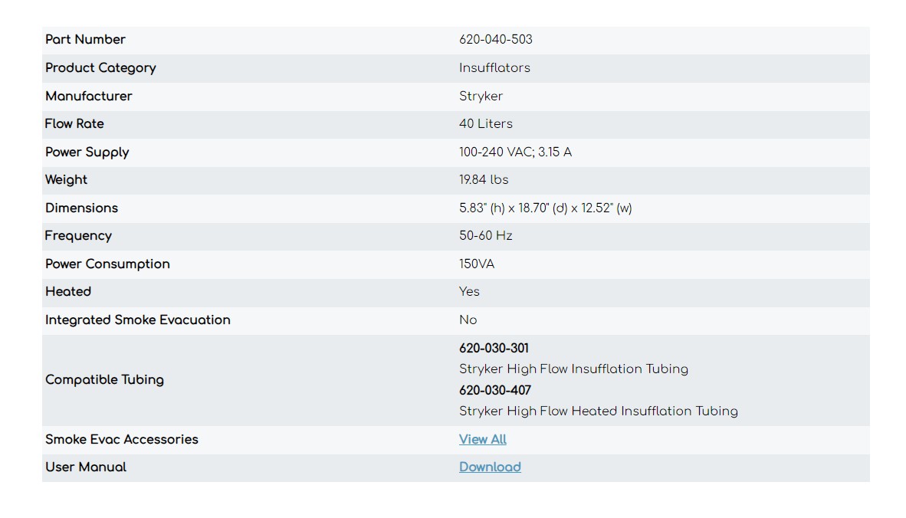Click the No value for Integrated Smoke Evacuation
The height and width of the screenshot is (518, 906).
tap(468, 320)
